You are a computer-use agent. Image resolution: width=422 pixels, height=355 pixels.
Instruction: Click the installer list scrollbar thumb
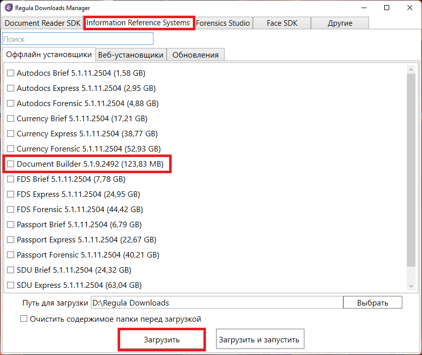tap(411, 170)
